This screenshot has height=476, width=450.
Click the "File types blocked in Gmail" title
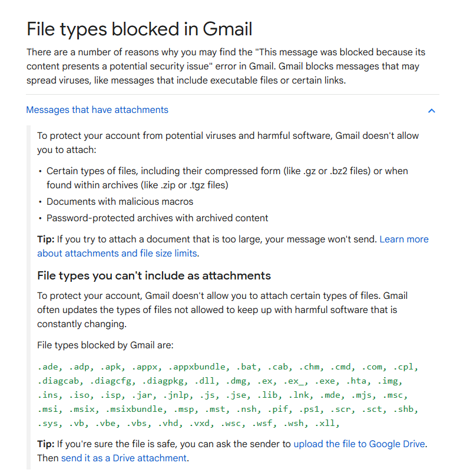140,29
